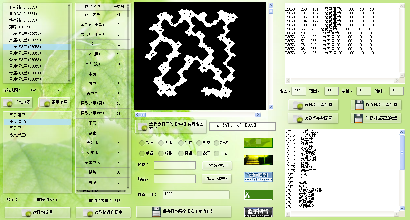Click the 物品名称 column header

pos(93,7)
